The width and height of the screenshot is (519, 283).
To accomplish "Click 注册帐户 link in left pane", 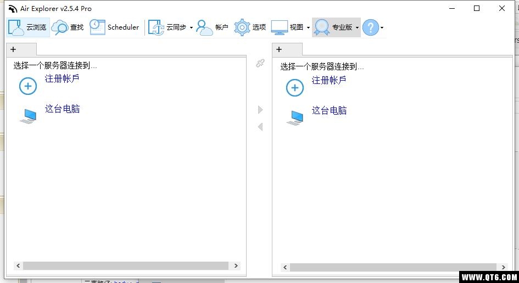I will pos(62,78).
